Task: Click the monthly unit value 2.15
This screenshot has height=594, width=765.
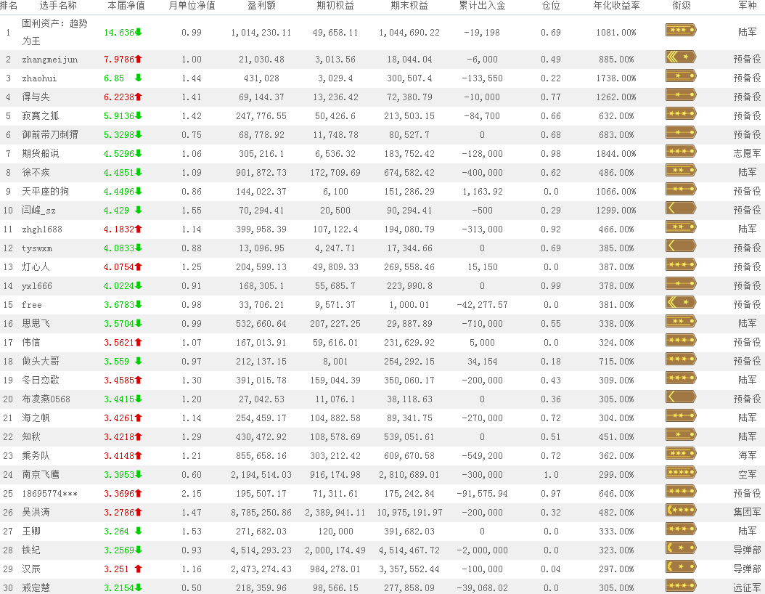Action: click(192, 494)
